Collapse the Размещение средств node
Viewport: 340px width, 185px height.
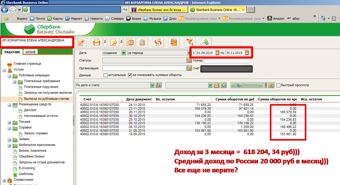[x=9, y=105]
